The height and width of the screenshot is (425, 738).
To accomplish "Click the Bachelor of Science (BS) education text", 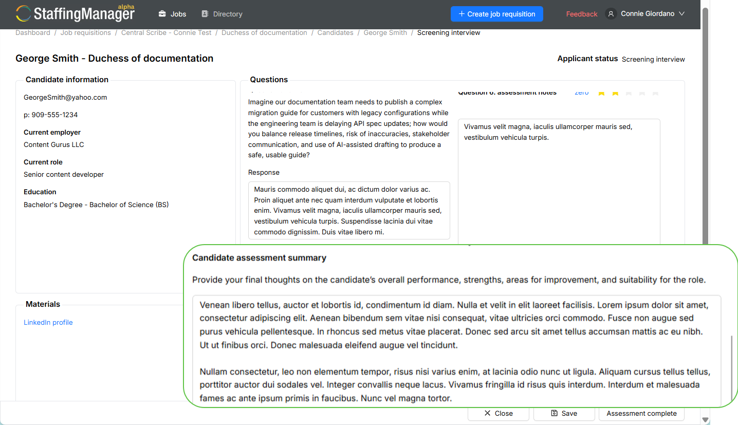I will click(x=129, y=205).
